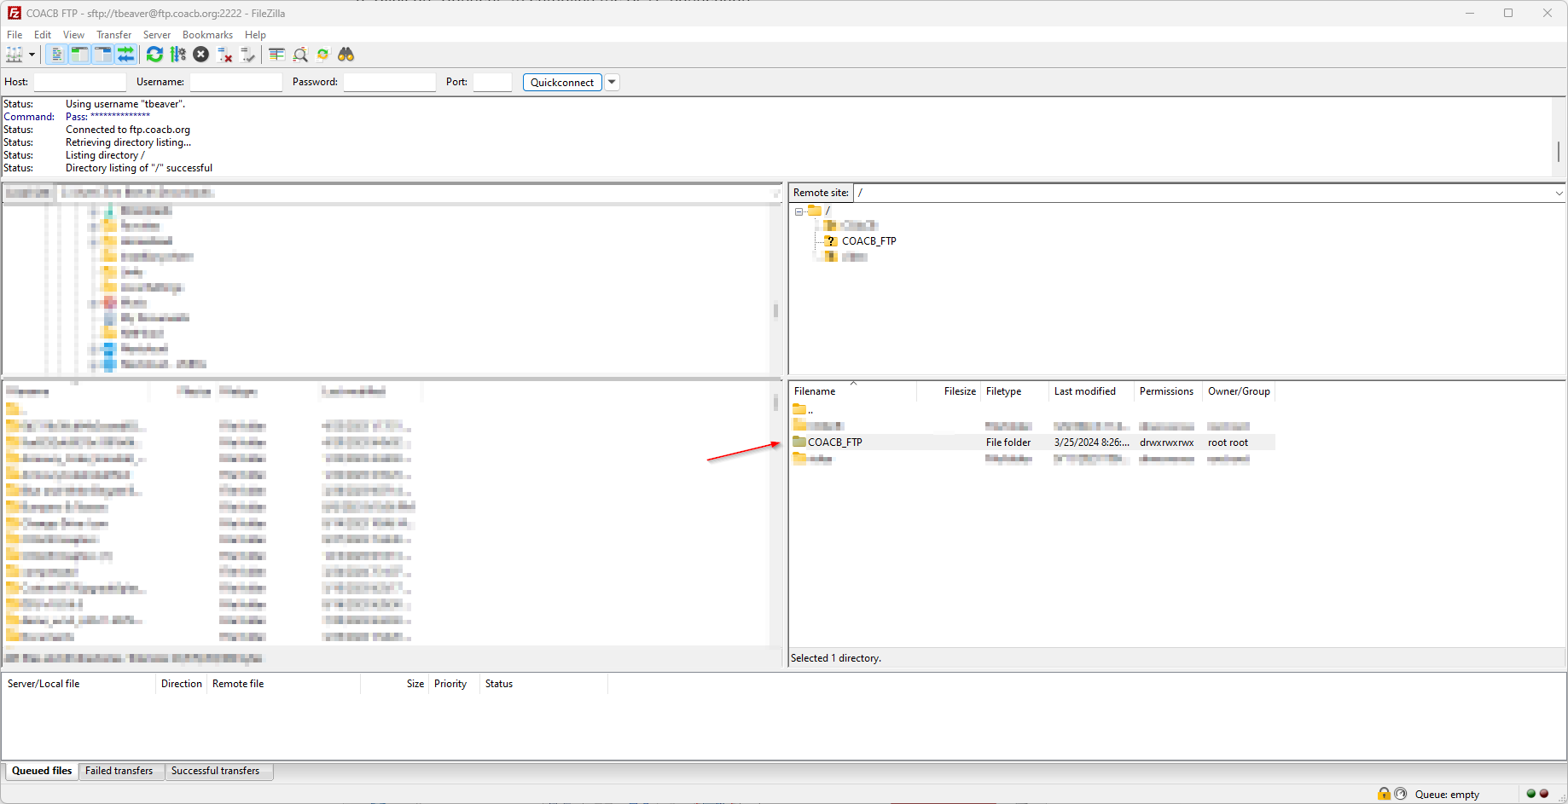
Task: Open the Transfer menu
Action: (113, 35)
